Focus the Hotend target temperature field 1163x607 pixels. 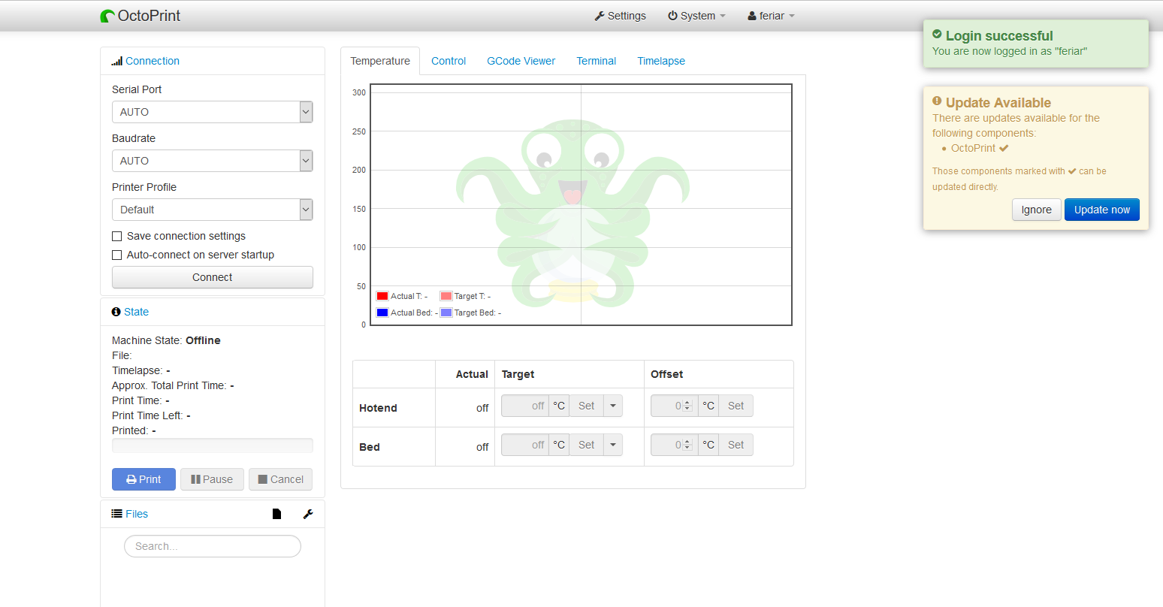coord(525,406)
